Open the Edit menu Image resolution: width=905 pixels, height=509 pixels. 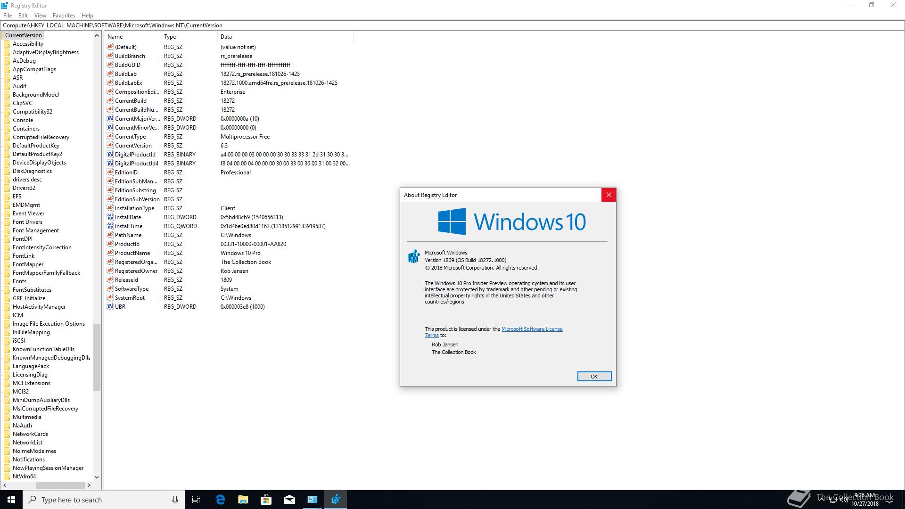click(x=23, y=16)
